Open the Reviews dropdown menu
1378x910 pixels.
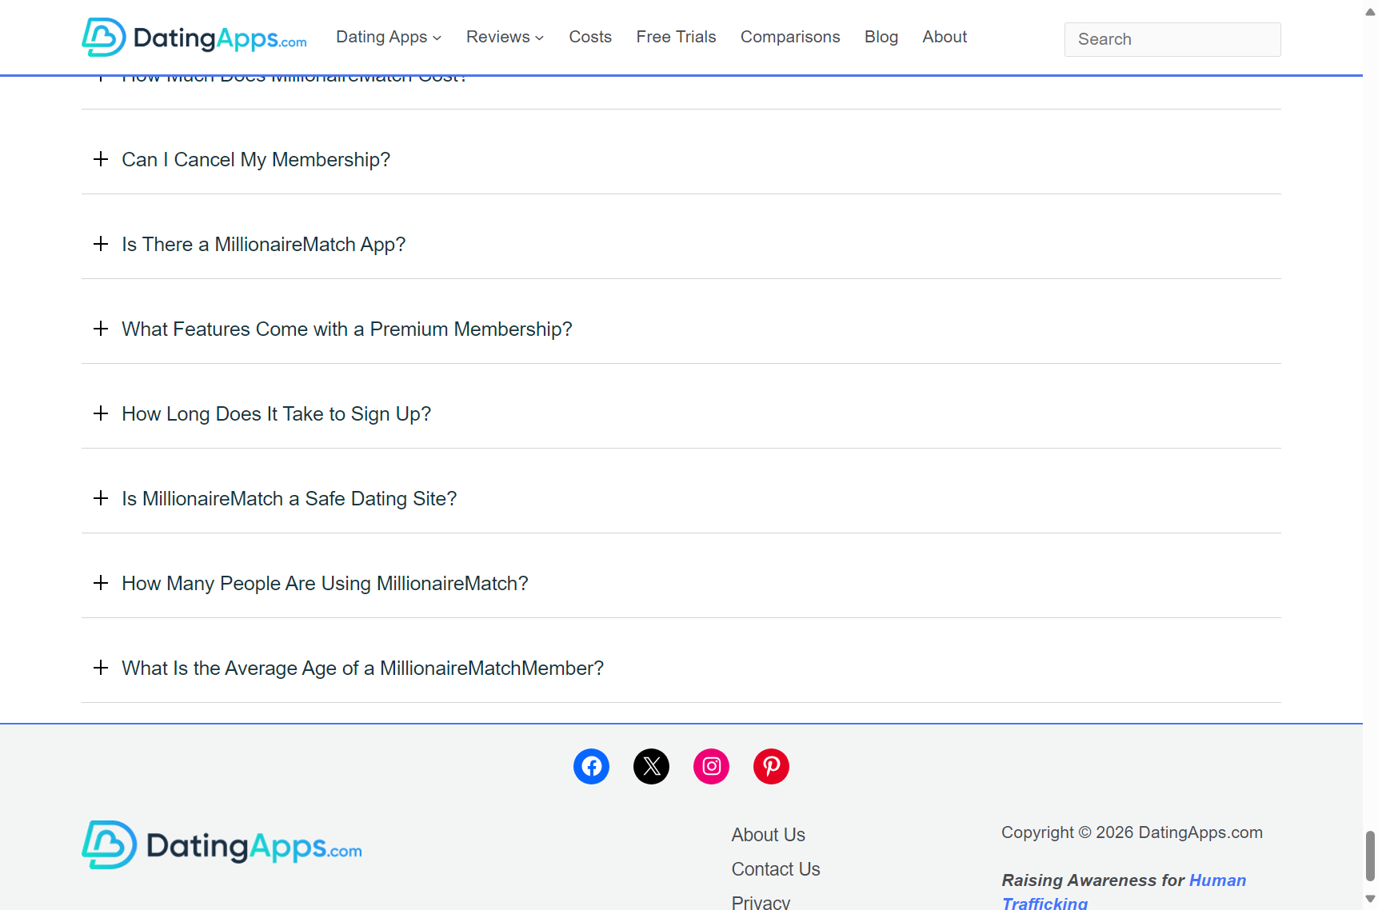point(505,37)
